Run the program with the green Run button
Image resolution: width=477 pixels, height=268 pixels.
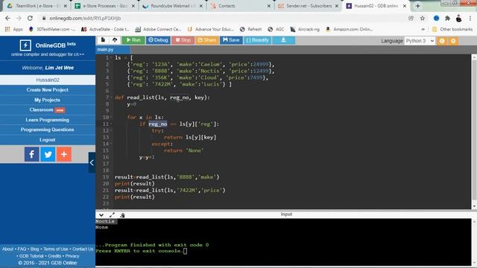(133, 39)
